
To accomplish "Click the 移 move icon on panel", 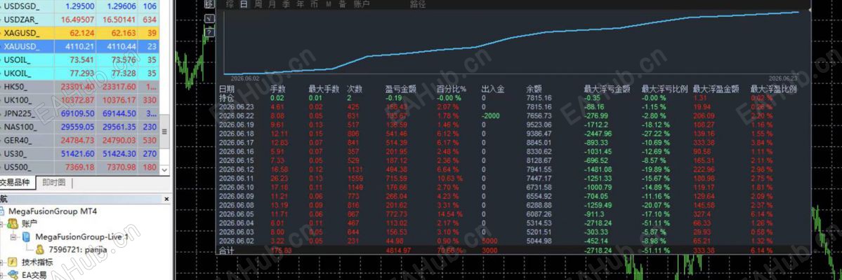I will coord(209,4).
